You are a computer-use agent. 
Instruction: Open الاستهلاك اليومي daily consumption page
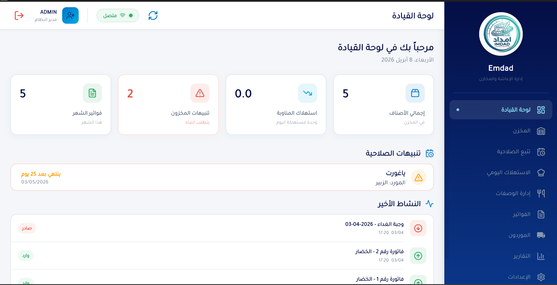click(x=508, y=173)
